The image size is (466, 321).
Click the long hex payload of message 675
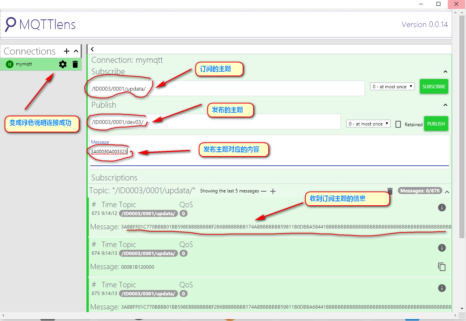tap(286, 307)
